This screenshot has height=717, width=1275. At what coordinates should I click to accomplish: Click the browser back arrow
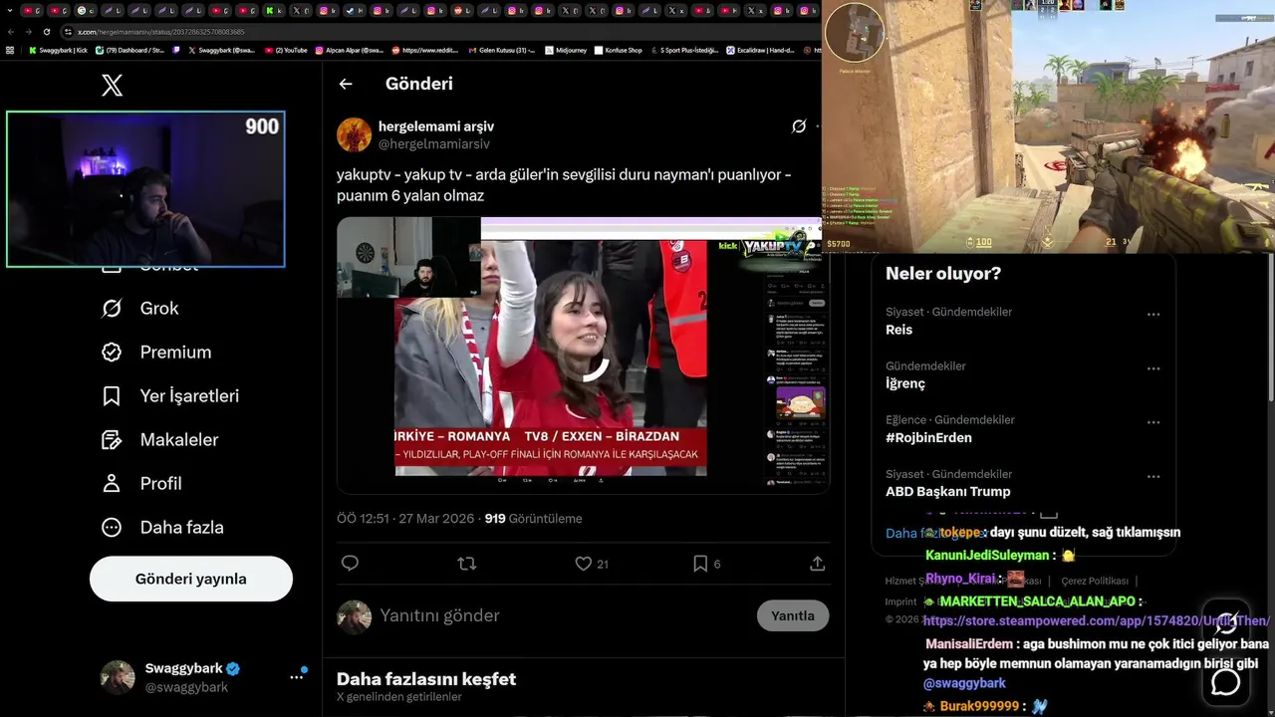pos(11,32)
